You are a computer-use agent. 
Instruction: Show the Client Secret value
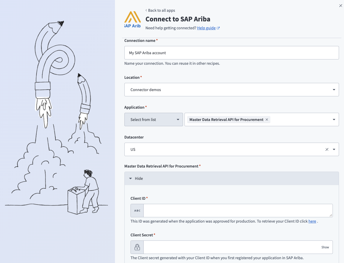pos(325,247)
